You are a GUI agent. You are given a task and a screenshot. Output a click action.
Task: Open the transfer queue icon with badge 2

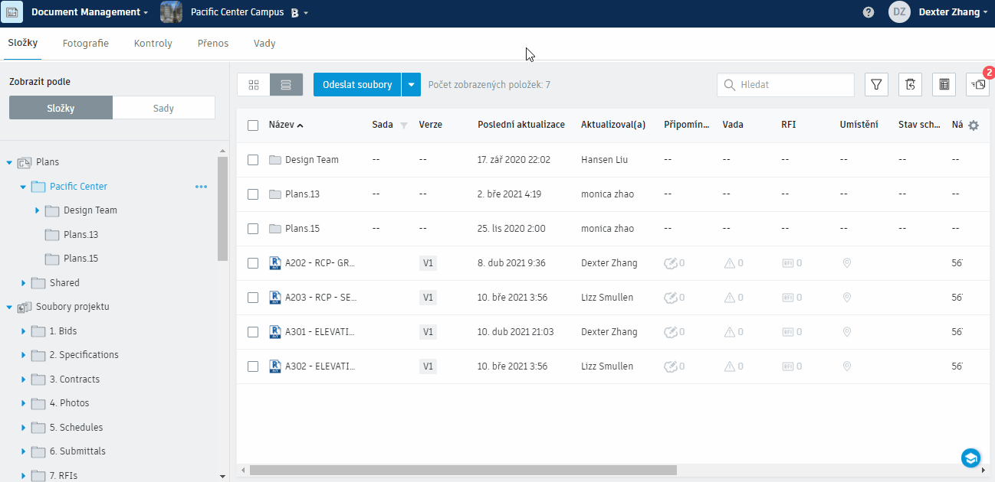click(x=978, y=85)
